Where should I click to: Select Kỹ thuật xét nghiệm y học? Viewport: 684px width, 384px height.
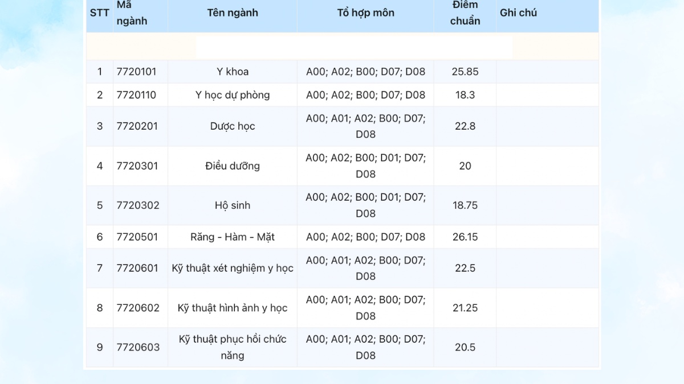coord(233,268)
